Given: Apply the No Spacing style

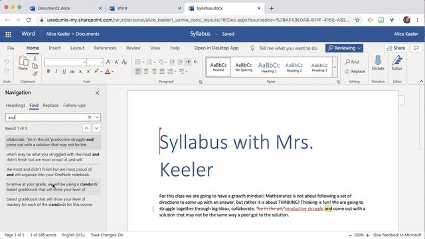Looking at the screenshot, I should (244, 67).
